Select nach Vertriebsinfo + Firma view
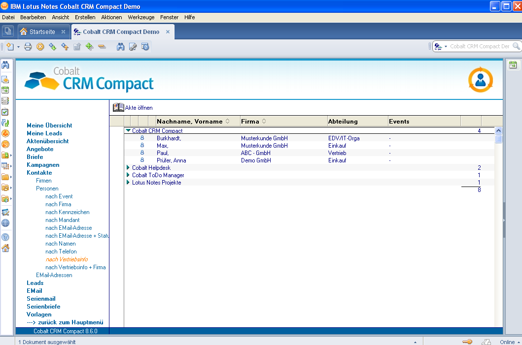Image resolution: width=522 pixels, height=345 pixels. click(x=75, y=267)
